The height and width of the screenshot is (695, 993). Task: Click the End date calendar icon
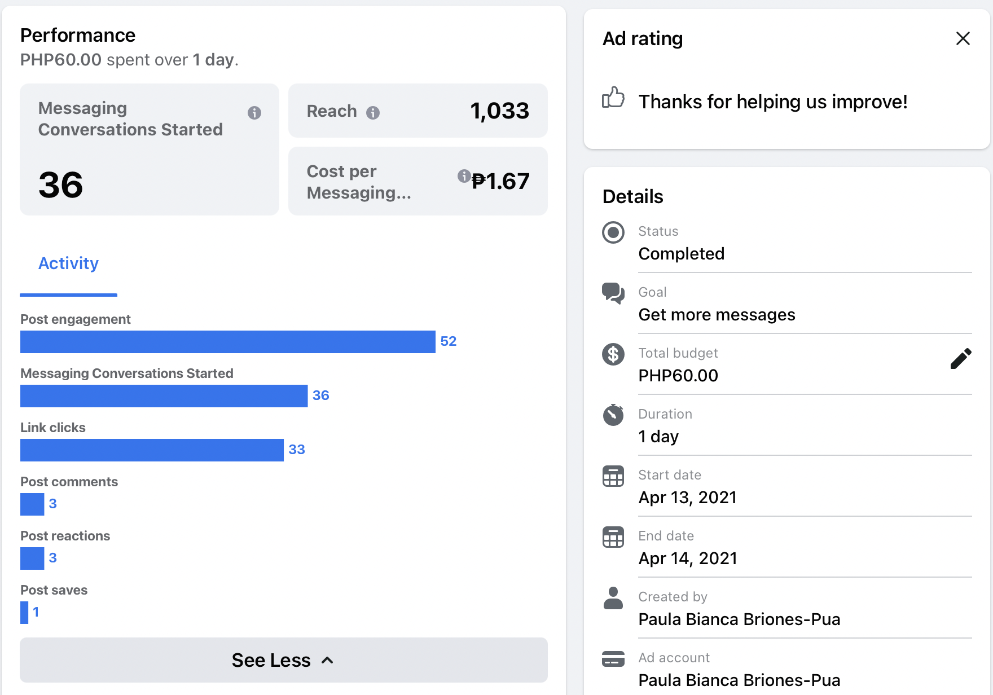[613, 537]
